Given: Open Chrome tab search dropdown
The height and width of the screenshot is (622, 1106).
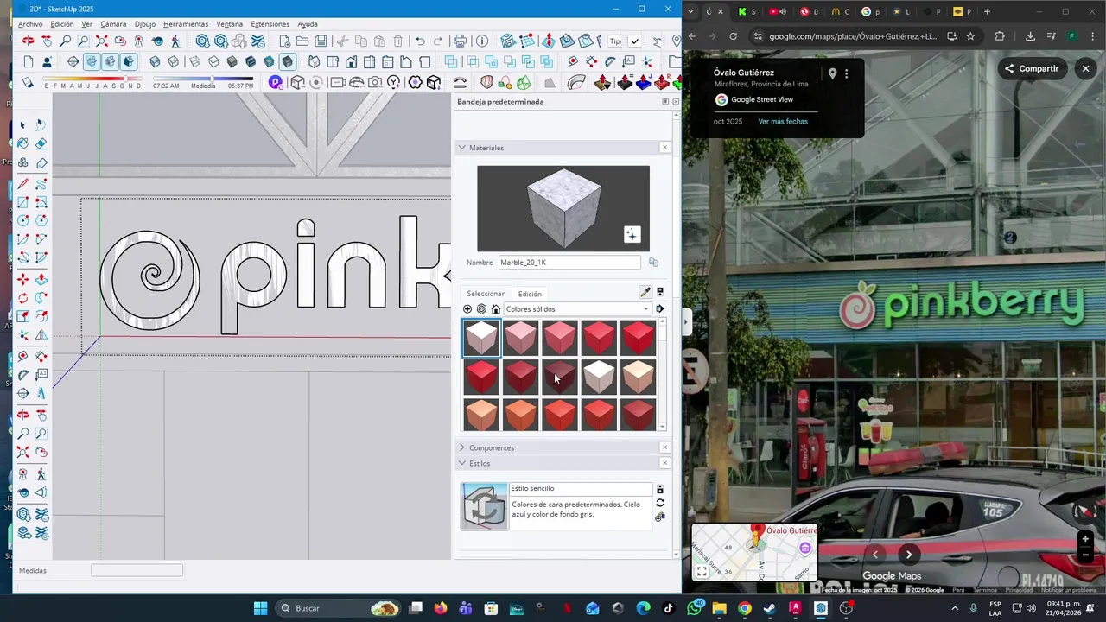Looking at the screenshot, I should click(x=690, y=11).
